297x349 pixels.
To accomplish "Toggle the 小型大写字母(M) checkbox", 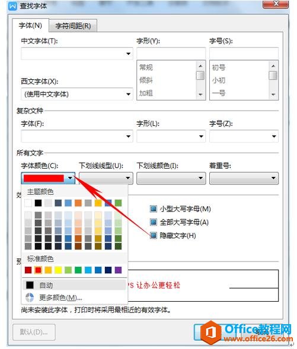I will click(x=154, y=209).
